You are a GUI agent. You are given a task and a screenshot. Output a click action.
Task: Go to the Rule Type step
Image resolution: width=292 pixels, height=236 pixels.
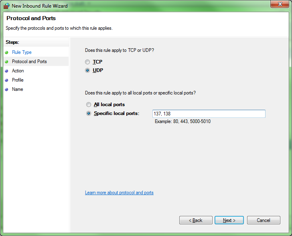[x=22, y=52]
